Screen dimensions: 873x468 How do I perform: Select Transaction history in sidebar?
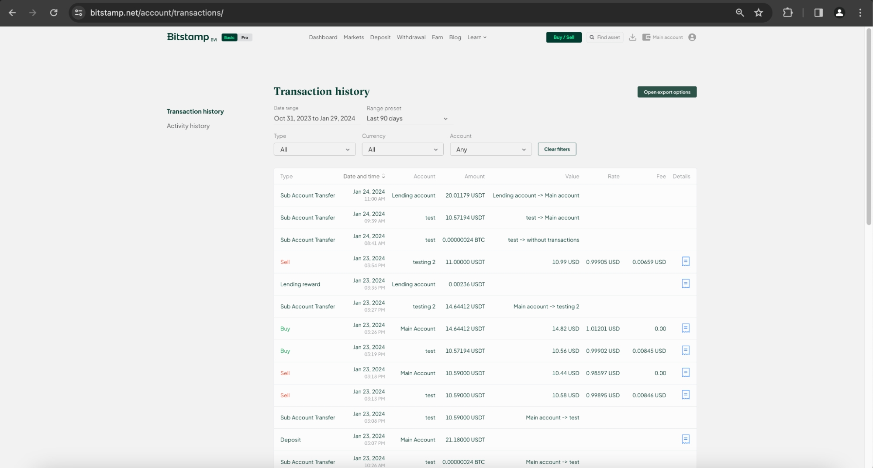pyautogui.click(x=195, y=111)
